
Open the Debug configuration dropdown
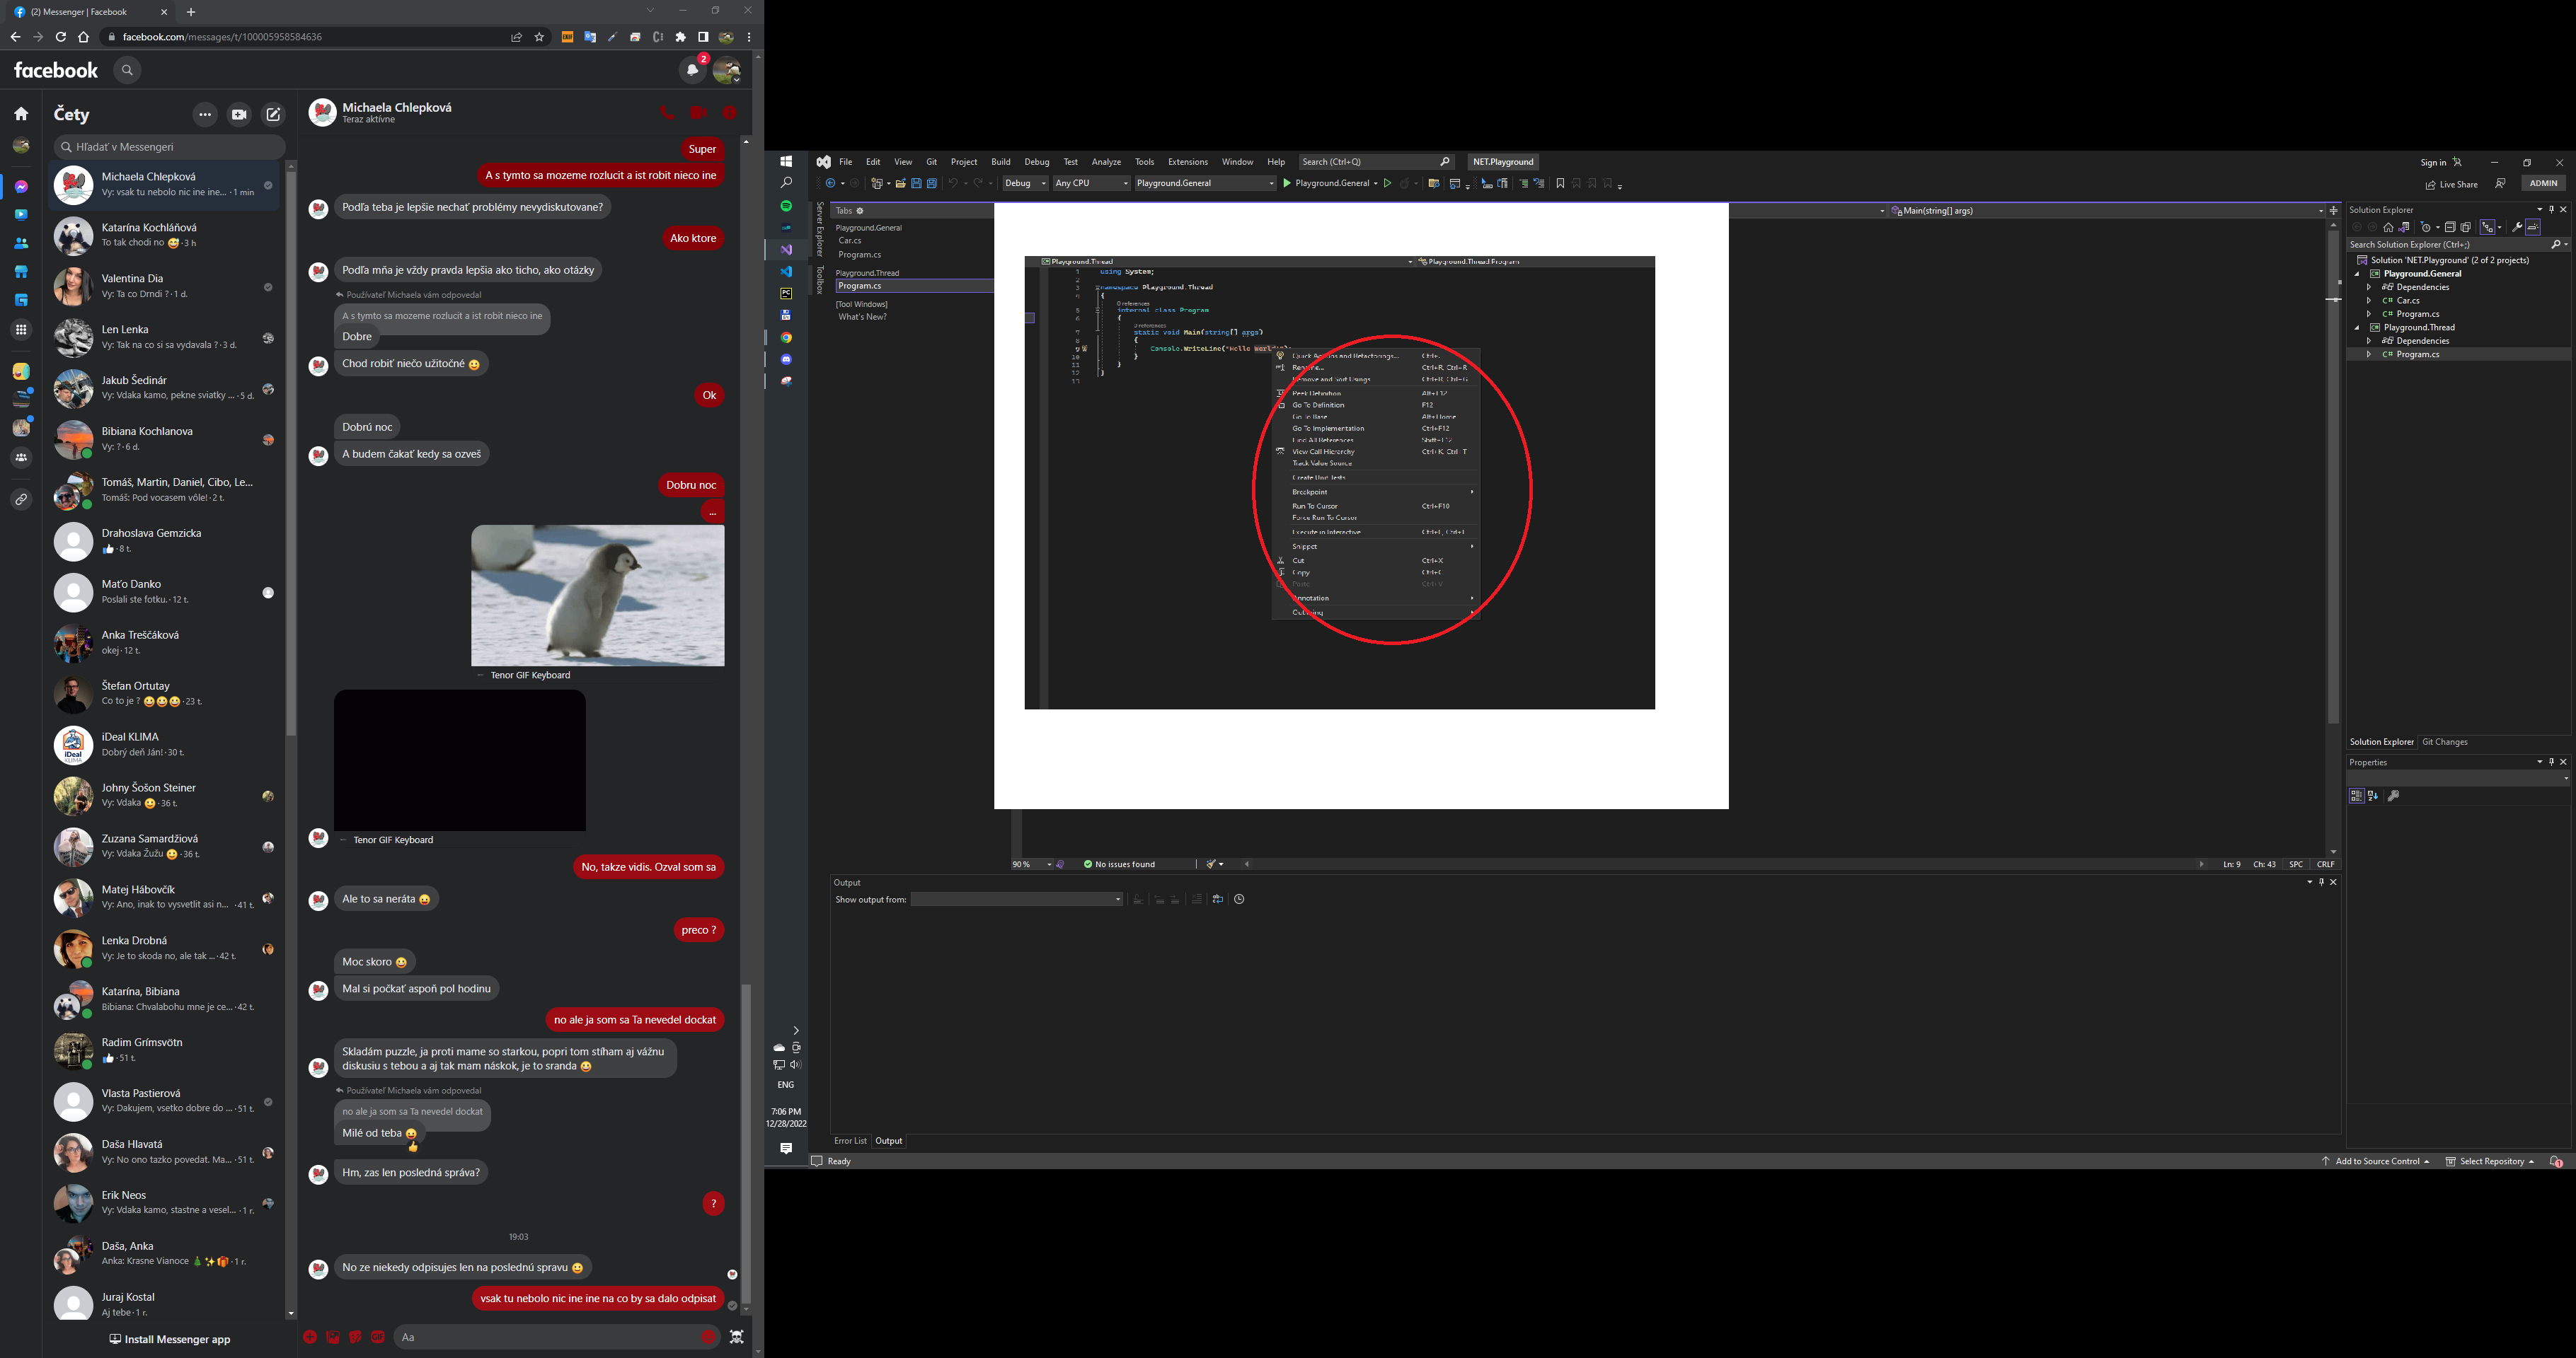pos(1024,183)
